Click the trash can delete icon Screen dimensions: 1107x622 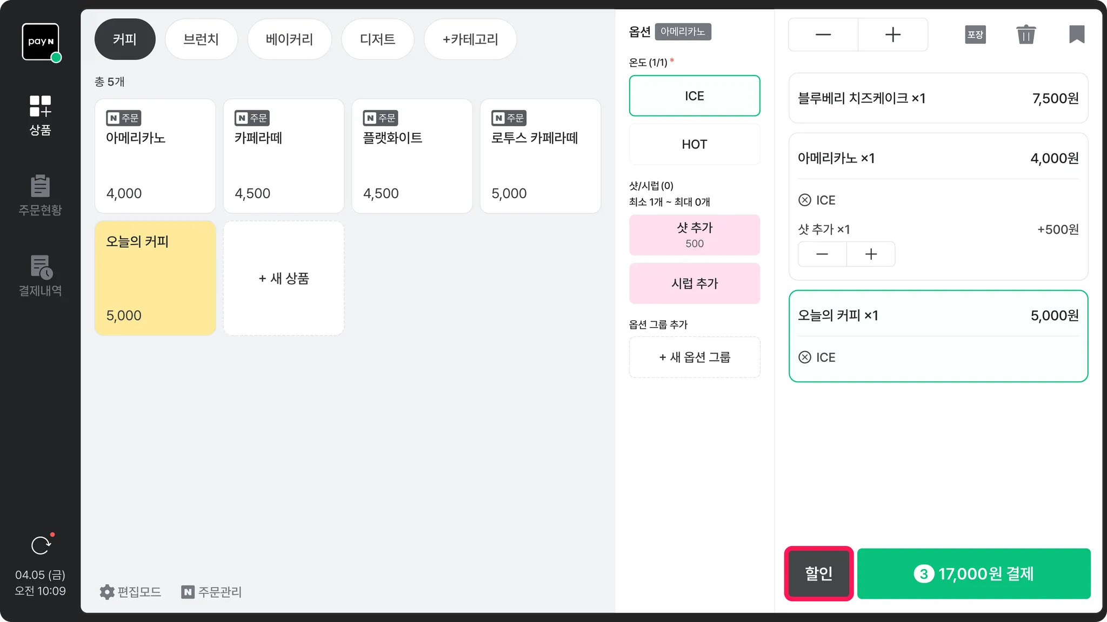pyautogui.click(x=1025, y=35)
